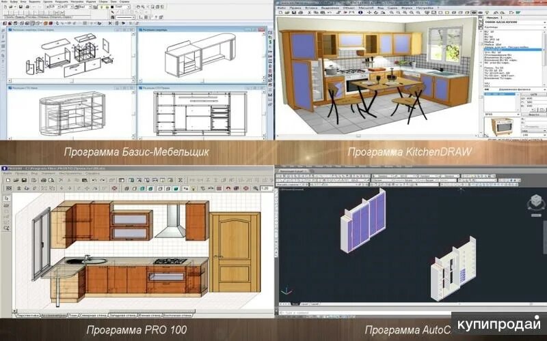This screenshot has width=547, height=341.
Task: Switch to Восточная стена tab in PRO100
Action: (x=177, y=315)
